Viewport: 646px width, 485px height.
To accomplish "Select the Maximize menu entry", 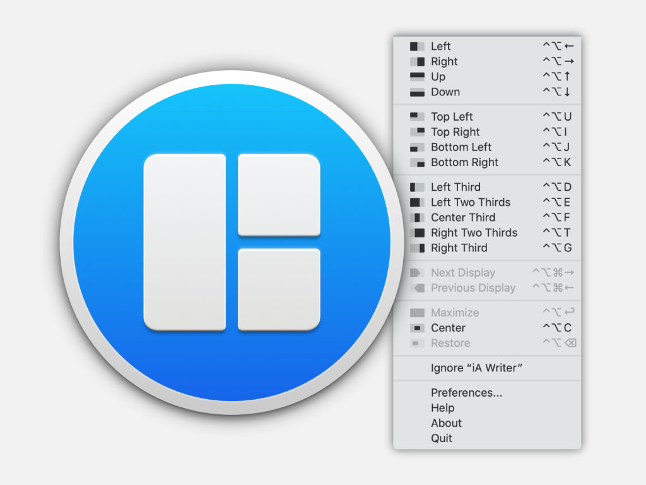I will coord(487,313).
